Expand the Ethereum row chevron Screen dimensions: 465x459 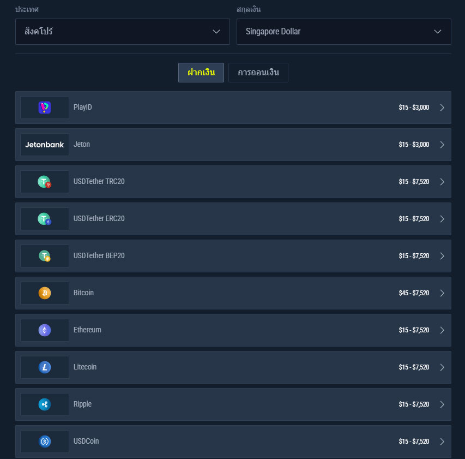pyautogui.click(x=443, y=330)
